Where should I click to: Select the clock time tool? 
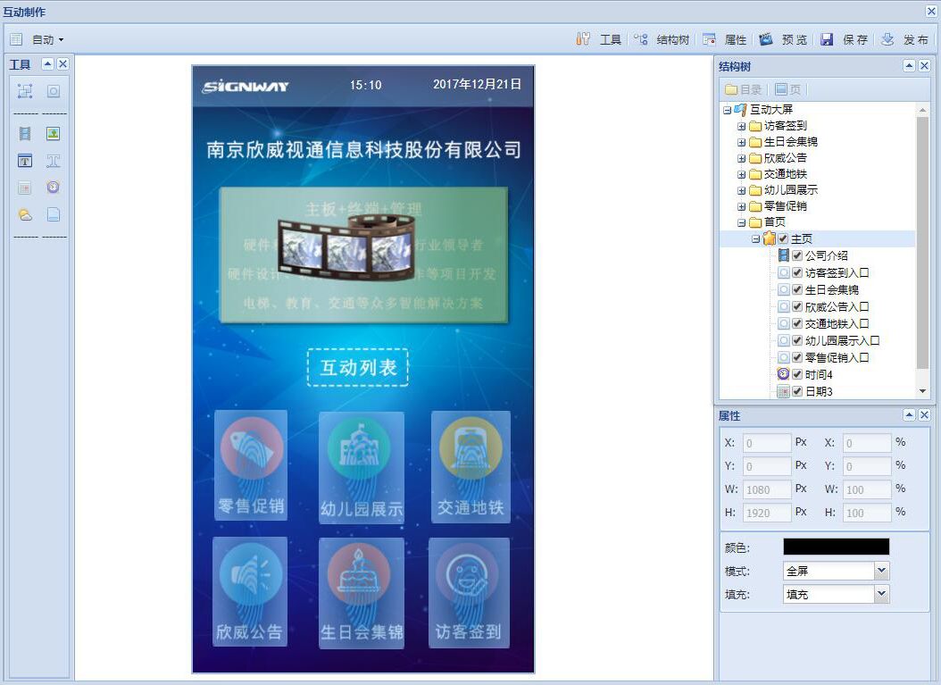(54, 188)
